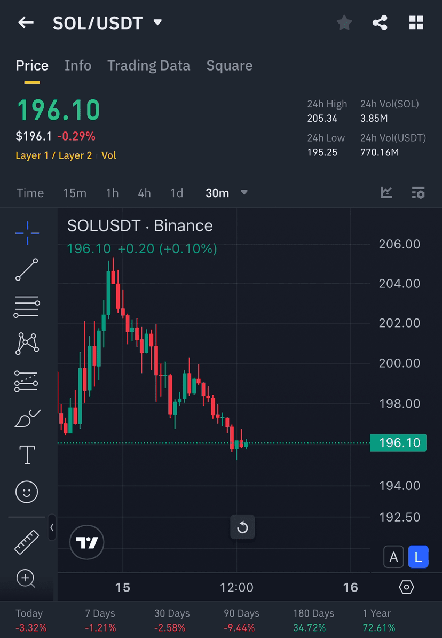Activate the zoom in magnifier tool
Viewport: 442px width, 638px height.
click(x=26, y=578)
